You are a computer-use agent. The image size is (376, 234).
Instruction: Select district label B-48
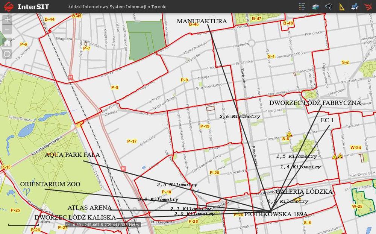[x=288, y=23]
